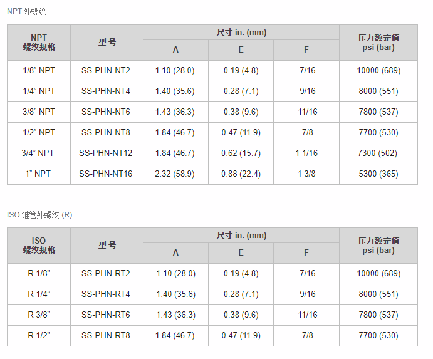The height and width of the screenshot is (359, 433).
Task: Click the 1" NPT thread size cell
Action: (x=39, y=174)
